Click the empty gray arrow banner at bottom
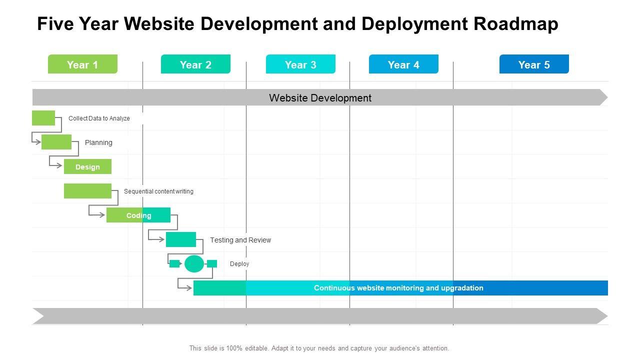 coord(320,316)
